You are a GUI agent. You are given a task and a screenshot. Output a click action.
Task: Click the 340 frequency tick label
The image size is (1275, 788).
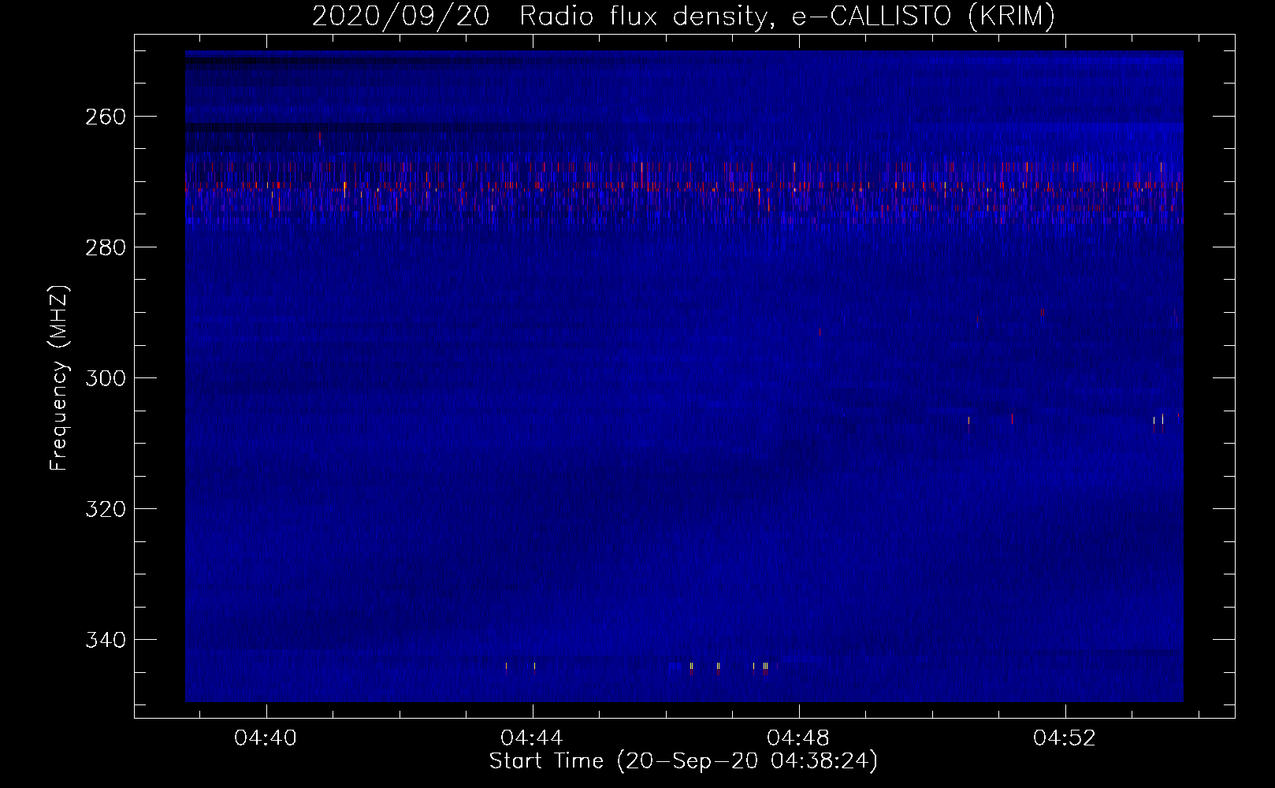(105, 640)
